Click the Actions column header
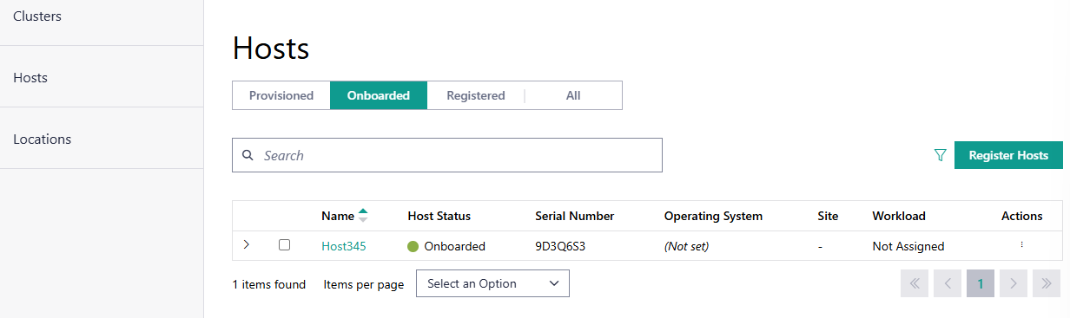This screenshot has width=1070, height=318. 1022,216
